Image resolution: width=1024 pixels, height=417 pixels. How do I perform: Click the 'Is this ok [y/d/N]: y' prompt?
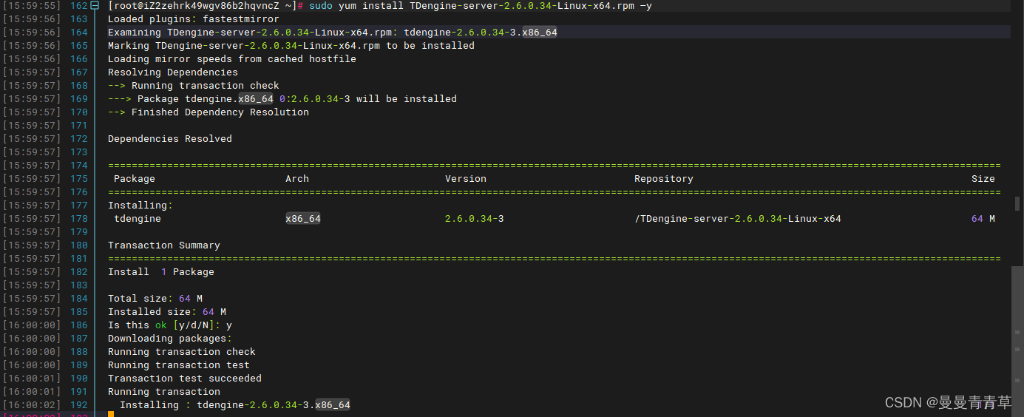(x=170, y=325)
